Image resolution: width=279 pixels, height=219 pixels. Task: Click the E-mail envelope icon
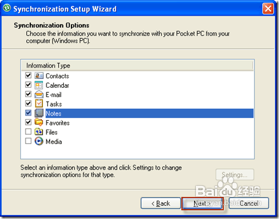point(39,95)
